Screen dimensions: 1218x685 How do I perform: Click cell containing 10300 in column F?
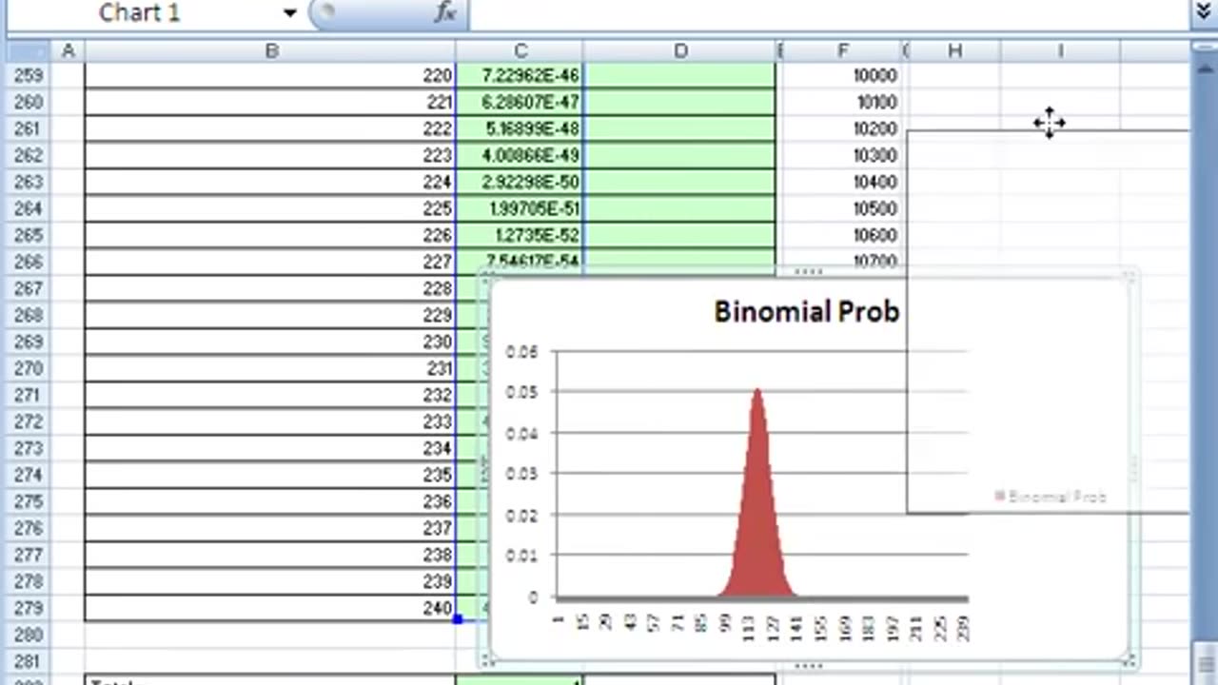coord(842,155)
